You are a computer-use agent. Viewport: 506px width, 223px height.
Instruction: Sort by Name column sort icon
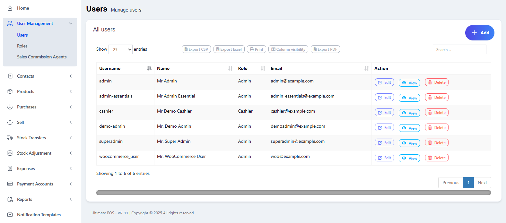[230, 68]
